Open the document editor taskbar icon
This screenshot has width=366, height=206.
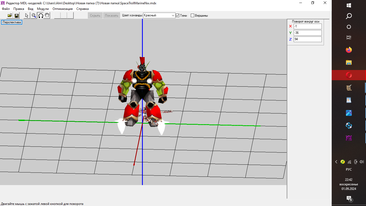pos(349,100)
